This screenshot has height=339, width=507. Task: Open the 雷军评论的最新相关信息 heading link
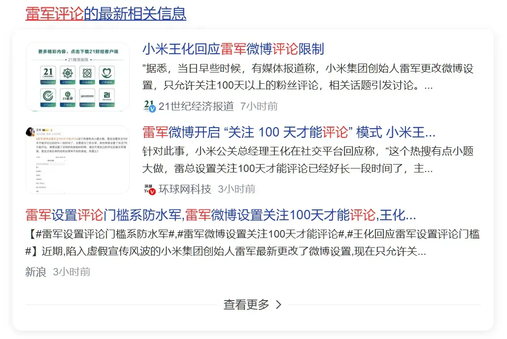(x=106, y=14)
